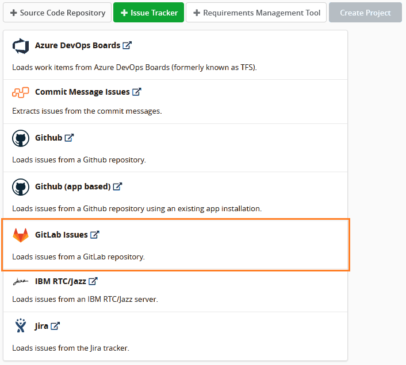The width and height of the screenshot is (406, 365).
Task: Add a Source Code Repository
Action: pyautogui.click(x=58, y=13)
